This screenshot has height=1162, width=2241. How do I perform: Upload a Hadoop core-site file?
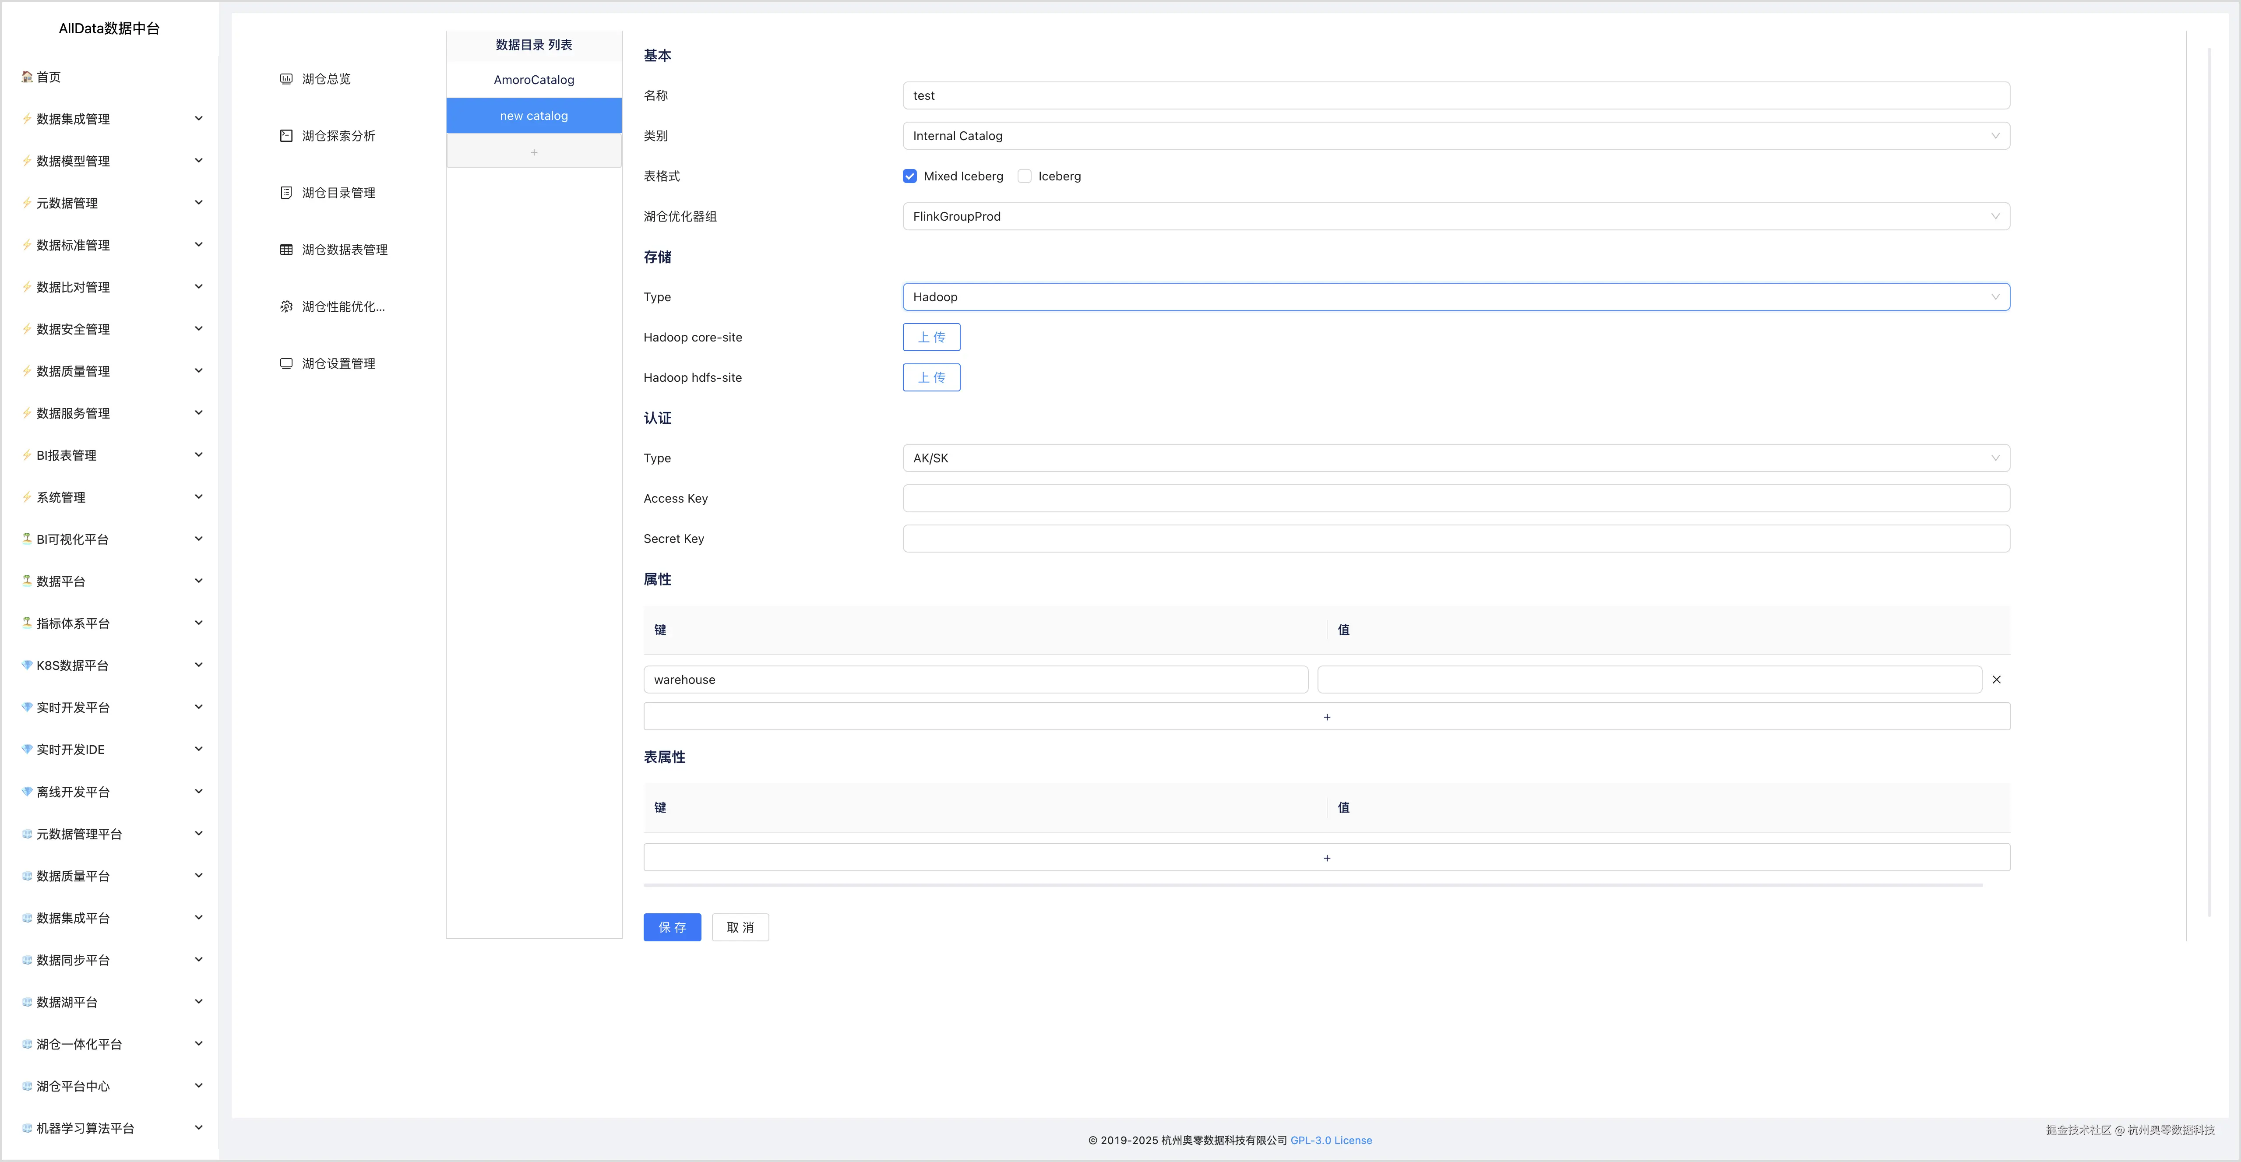tap(931, 338)
